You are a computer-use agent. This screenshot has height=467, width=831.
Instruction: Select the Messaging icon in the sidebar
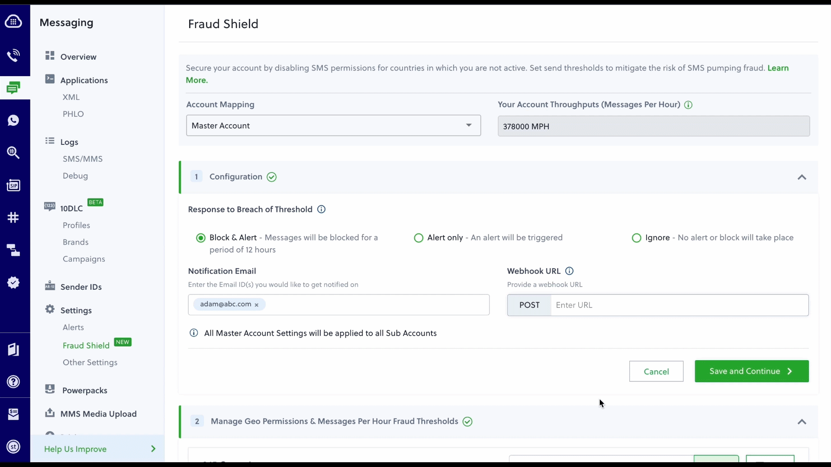click(14, 87)
